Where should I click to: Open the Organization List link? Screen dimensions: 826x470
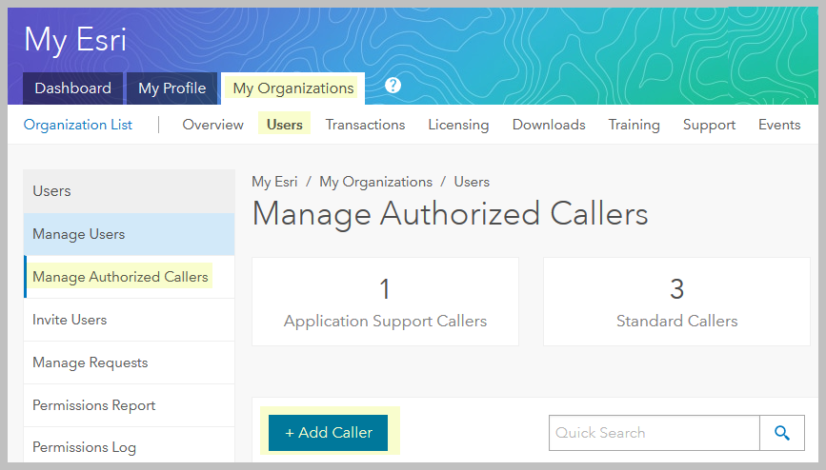78,125
